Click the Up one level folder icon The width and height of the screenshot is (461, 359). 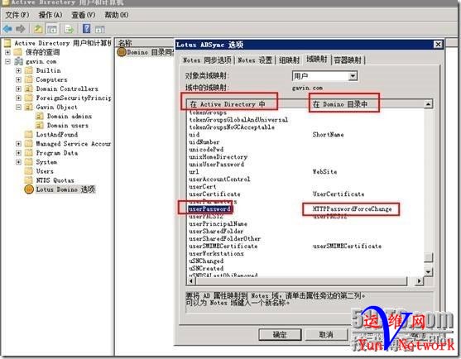click(x=38, y=29)
